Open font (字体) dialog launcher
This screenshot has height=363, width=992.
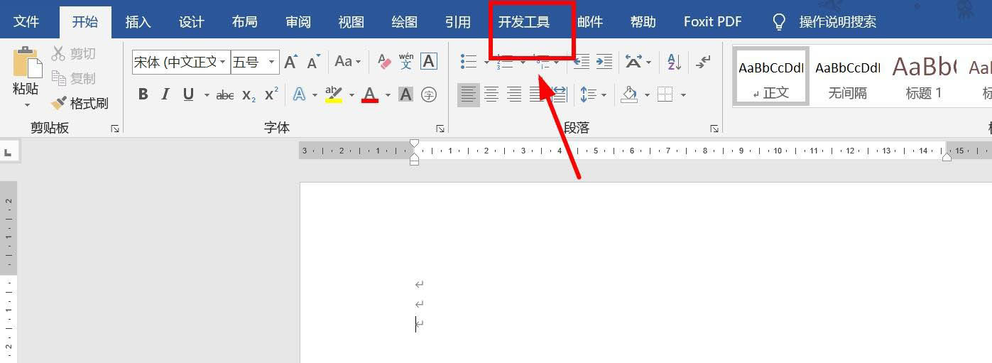pos(440,129)
